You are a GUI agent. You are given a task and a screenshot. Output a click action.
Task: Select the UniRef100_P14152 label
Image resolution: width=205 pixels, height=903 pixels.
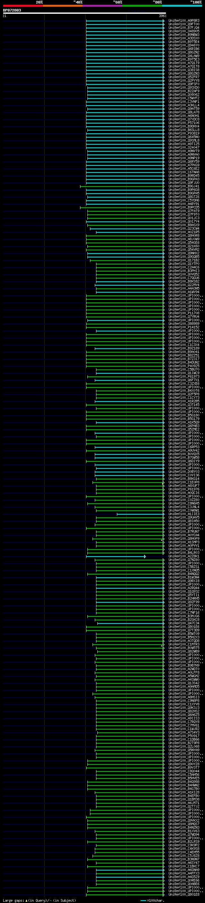point(184,327)
